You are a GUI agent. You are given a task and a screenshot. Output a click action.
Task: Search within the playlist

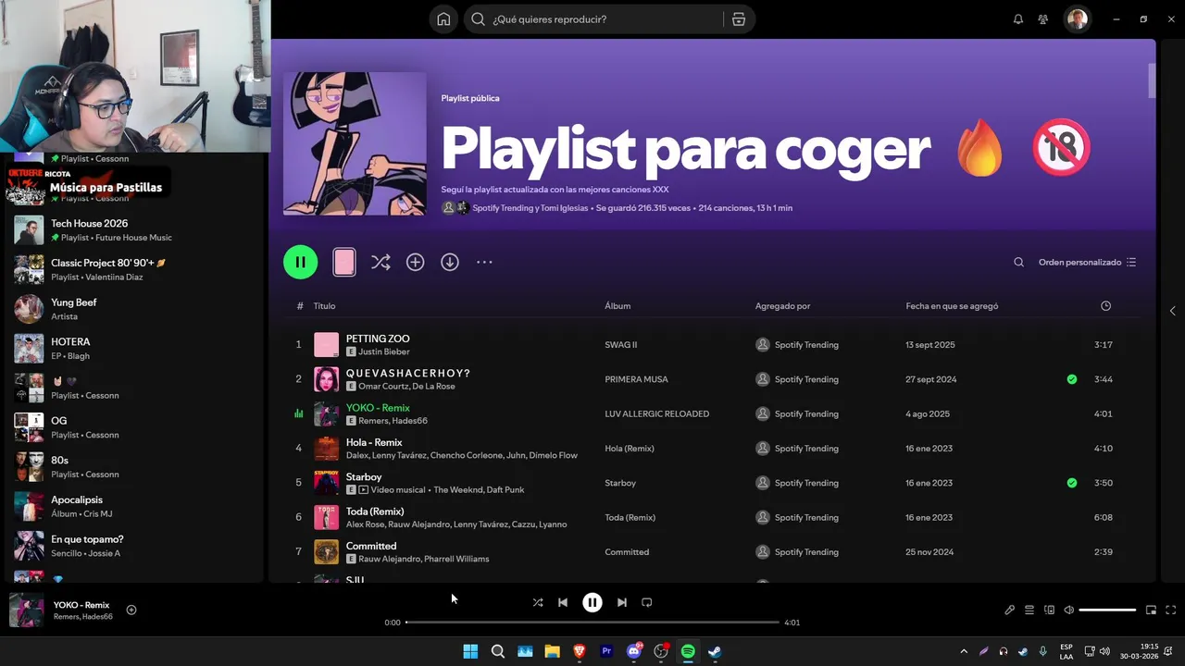pyautogui.click(x=1018, y=262)
